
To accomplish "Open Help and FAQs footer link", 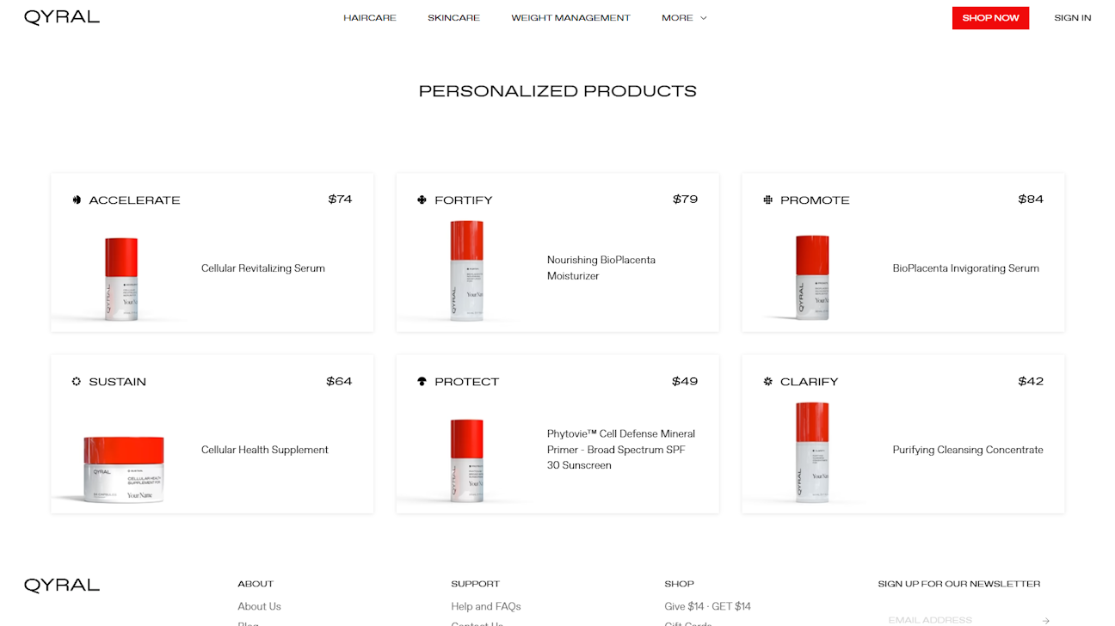I will click(x=485, y=606).
